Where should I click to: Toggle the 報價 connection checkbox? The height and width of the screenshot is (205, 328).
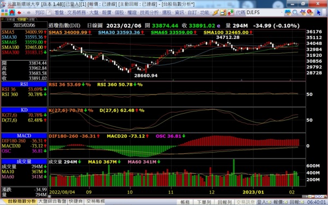285,202
